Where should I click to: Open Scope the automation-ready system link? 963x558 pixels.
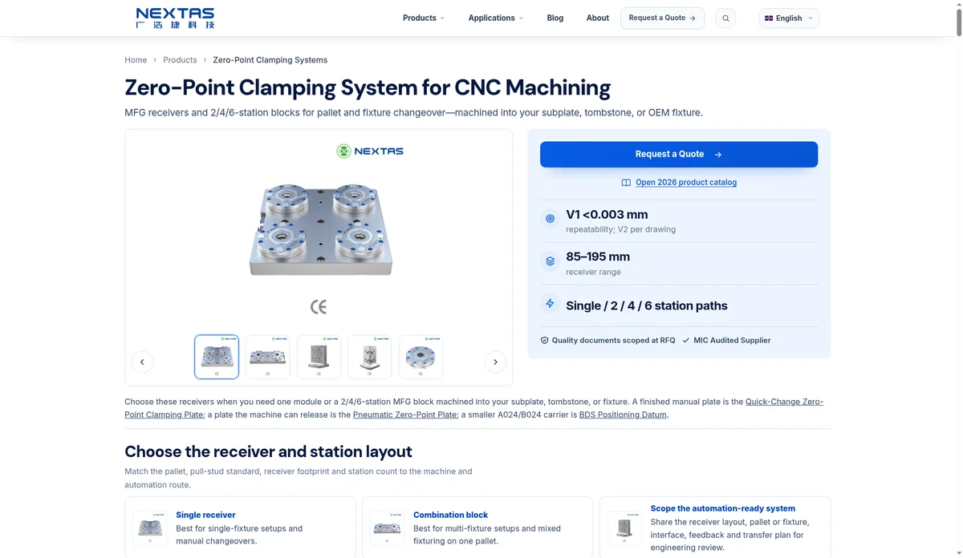(723, 508)
